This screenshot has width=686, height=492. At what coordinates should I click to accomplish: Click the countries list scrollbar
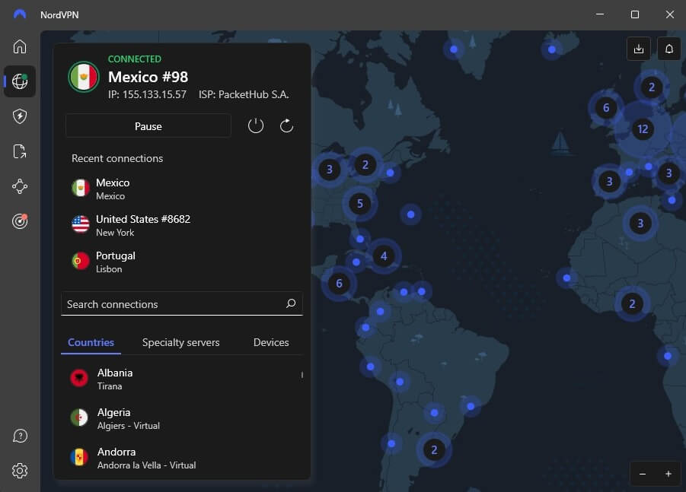point(302,375)
